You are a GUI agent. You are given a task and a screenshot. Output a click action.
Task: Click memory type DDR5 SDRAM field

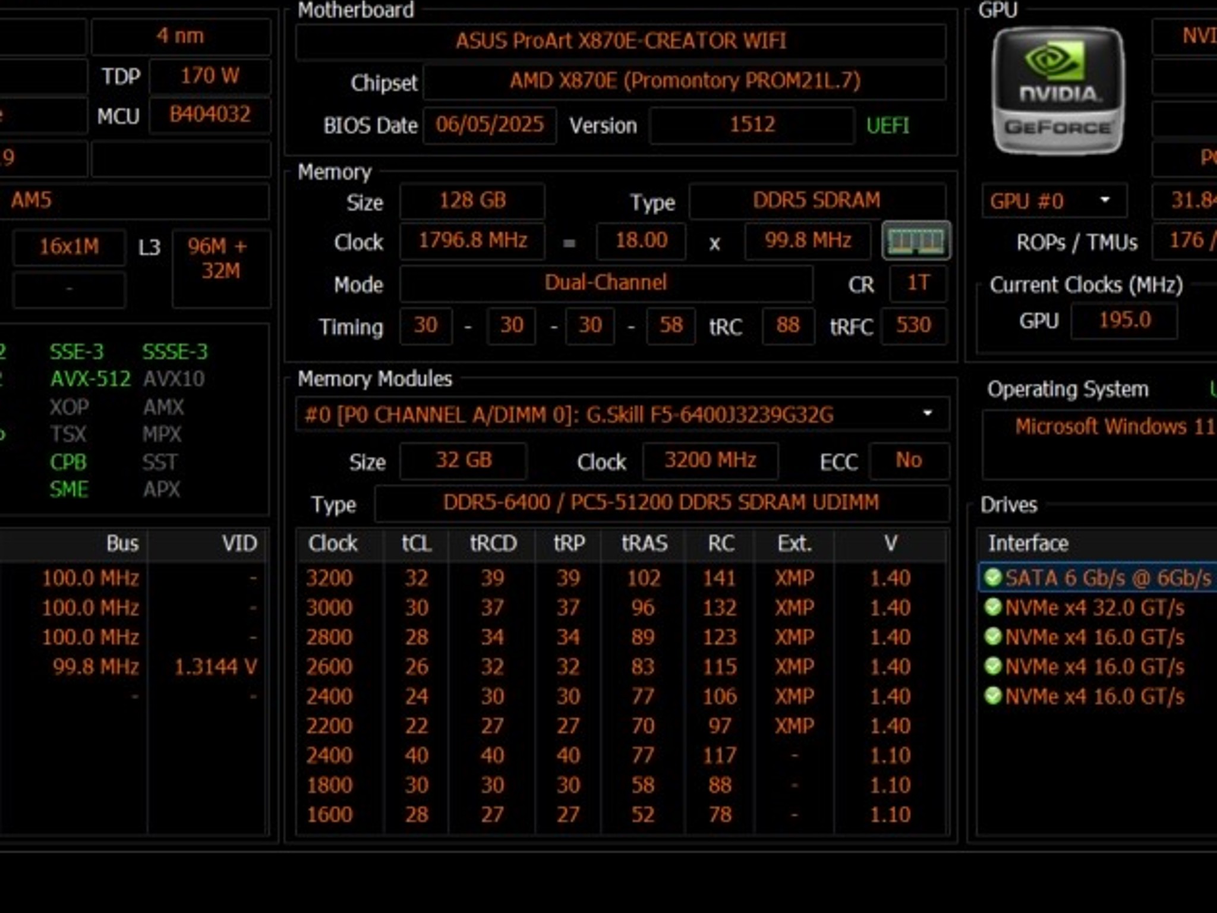(816, 201)
